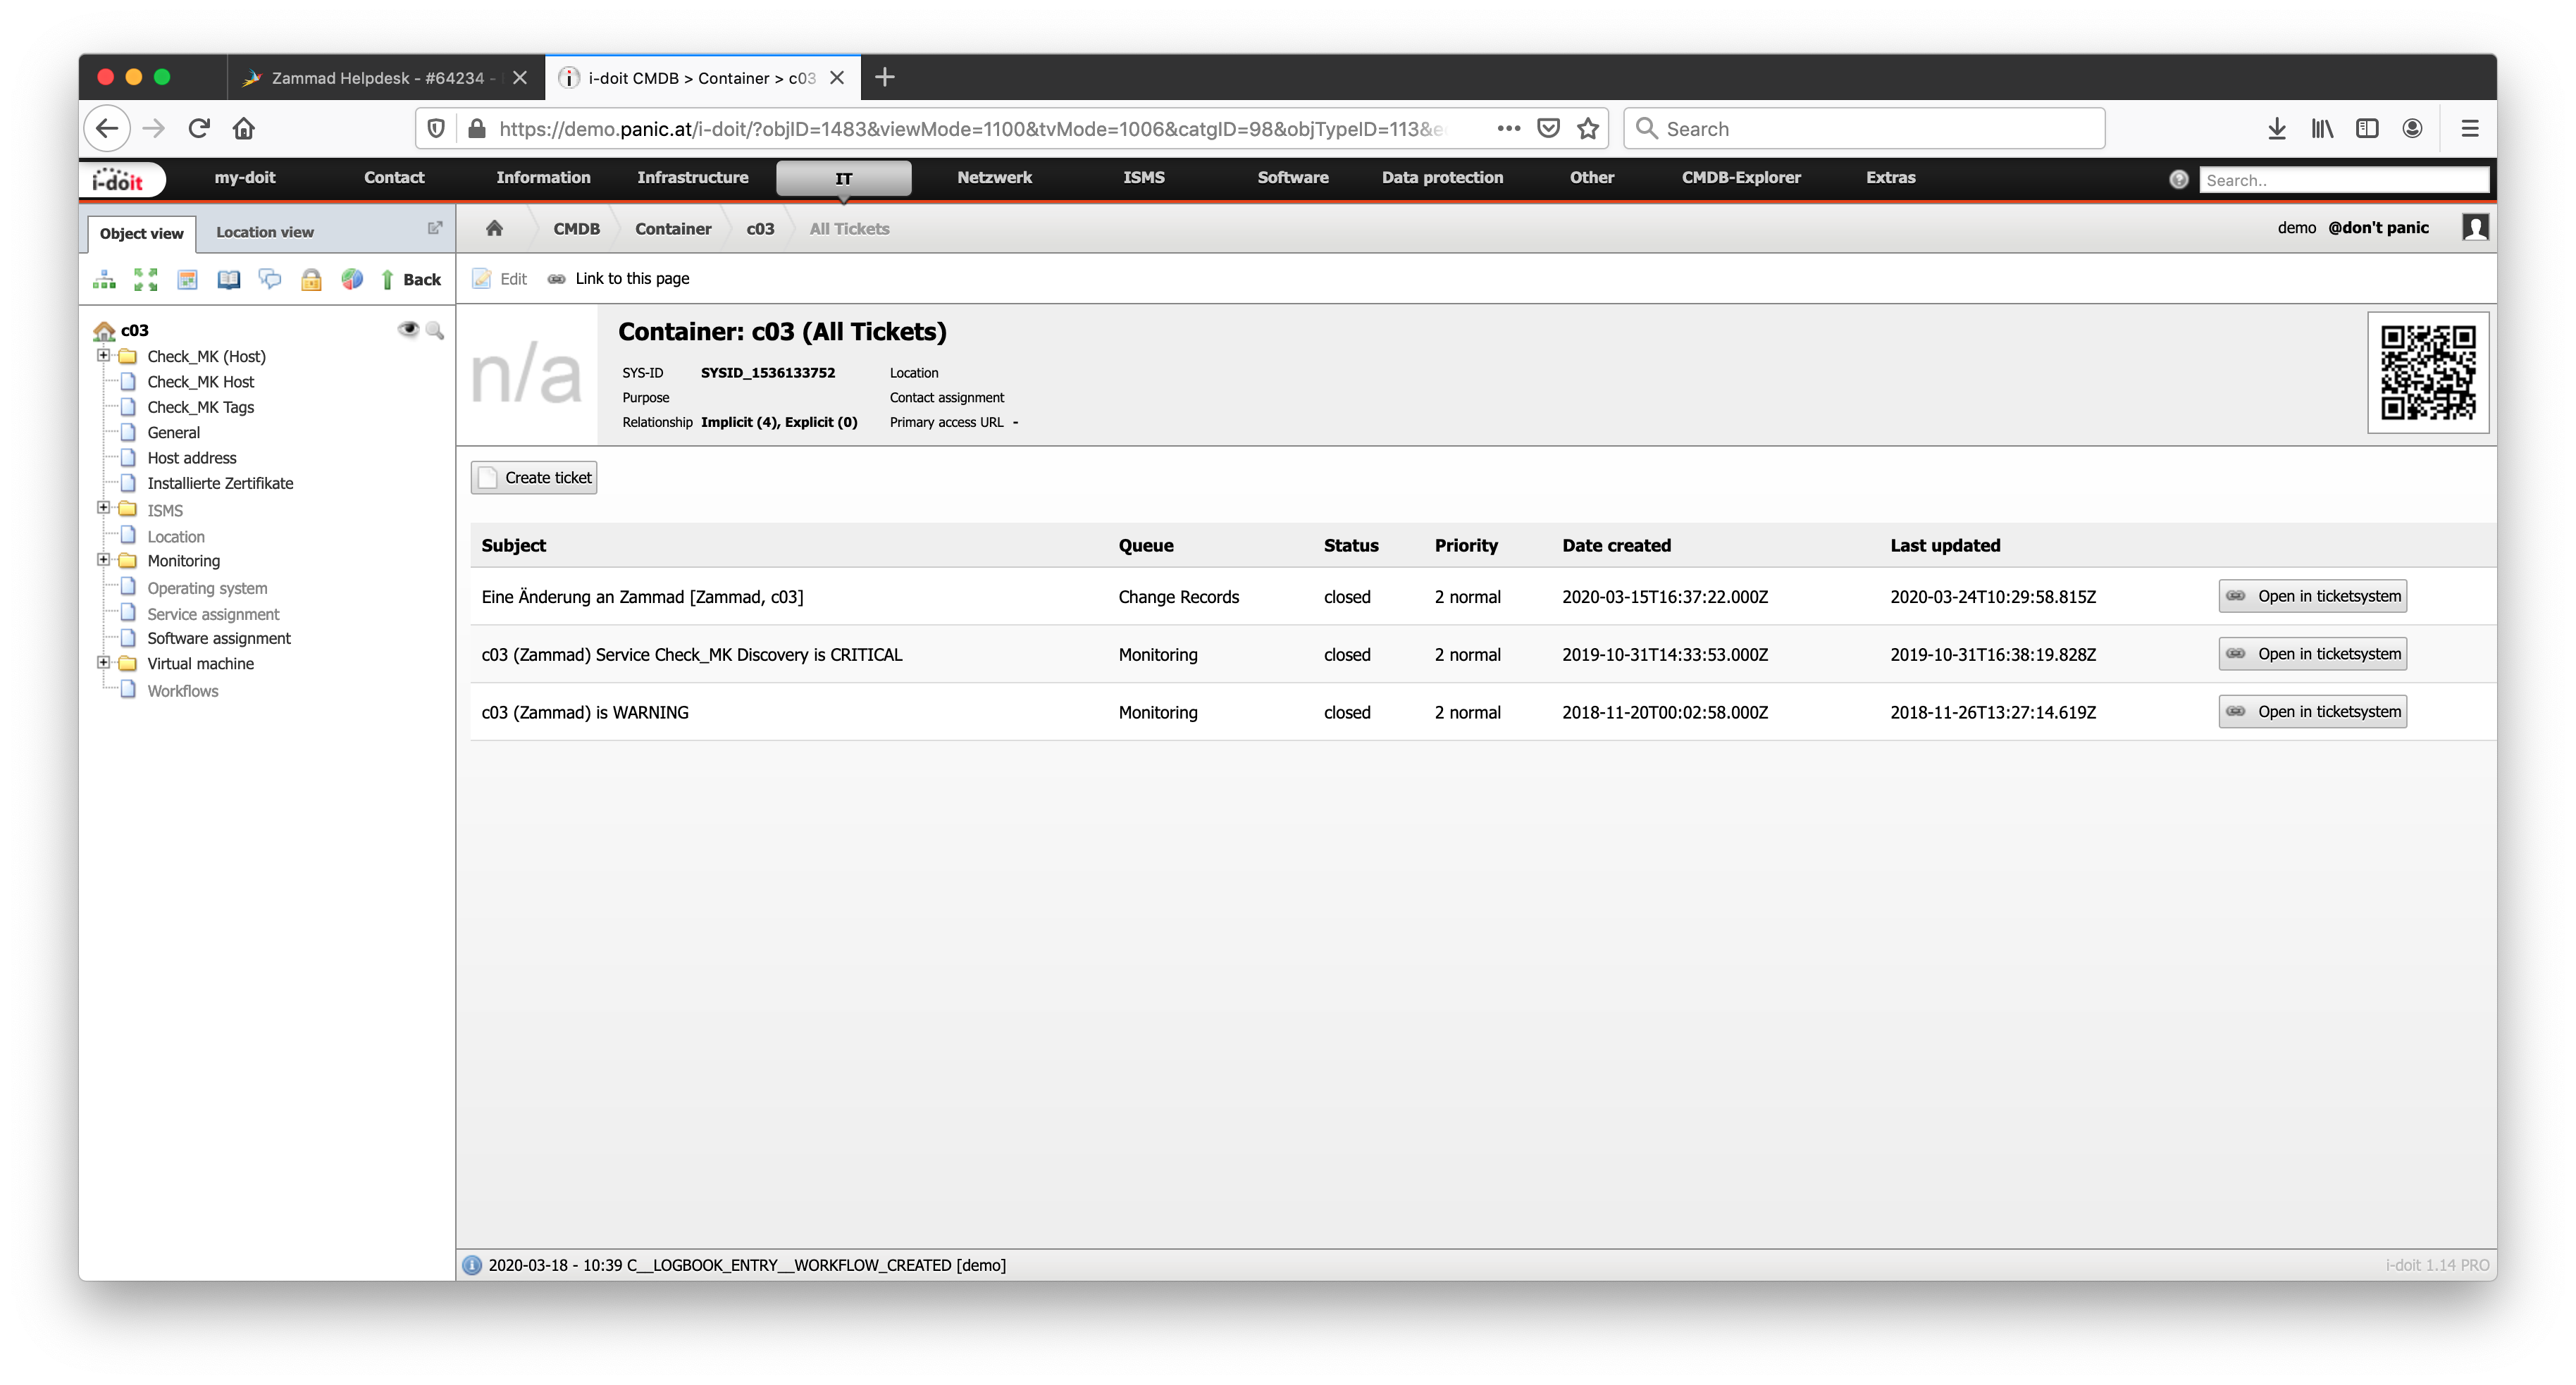Switch to the Location view tab

(265, 232)
